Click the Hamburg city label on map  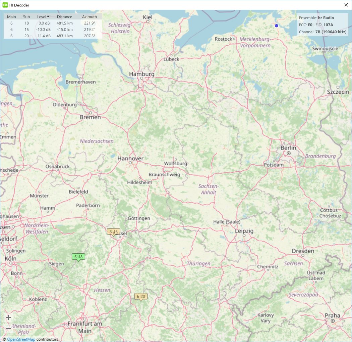point(142,74)
